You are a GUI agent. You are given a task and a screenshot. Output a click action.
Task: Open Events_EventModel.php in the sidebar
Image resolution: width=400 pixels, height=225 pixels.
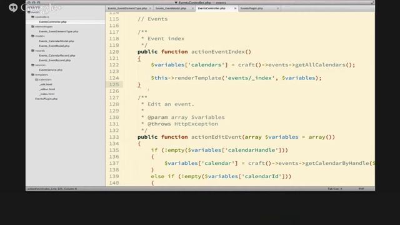coord(54,46)
